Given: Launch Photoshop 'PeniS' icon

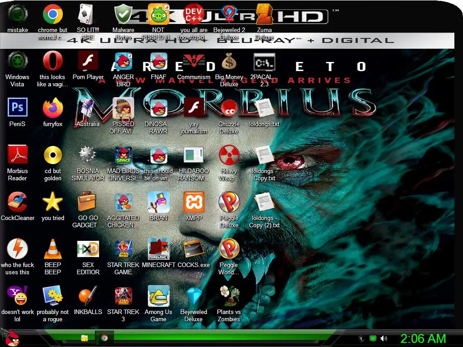Looking at the screenshot, I should 18,108.
